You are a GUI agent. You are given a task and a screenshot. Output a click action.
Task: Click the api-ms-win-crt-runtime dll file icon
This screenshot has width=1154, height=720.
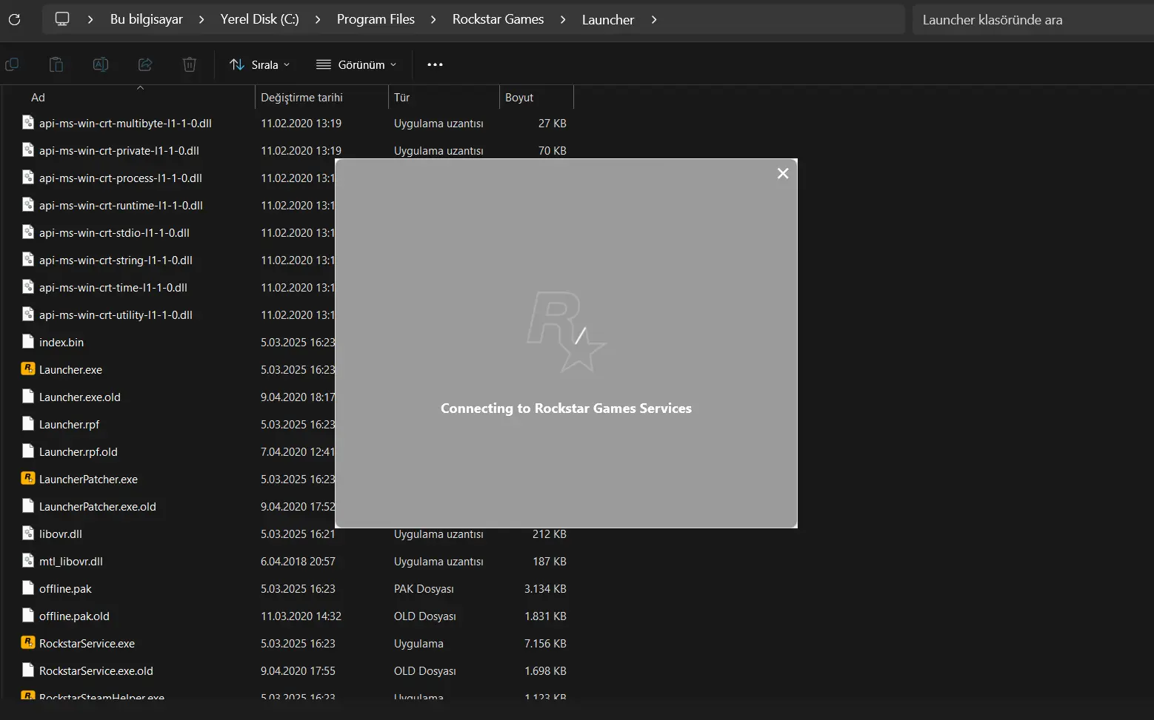[28, 205]
